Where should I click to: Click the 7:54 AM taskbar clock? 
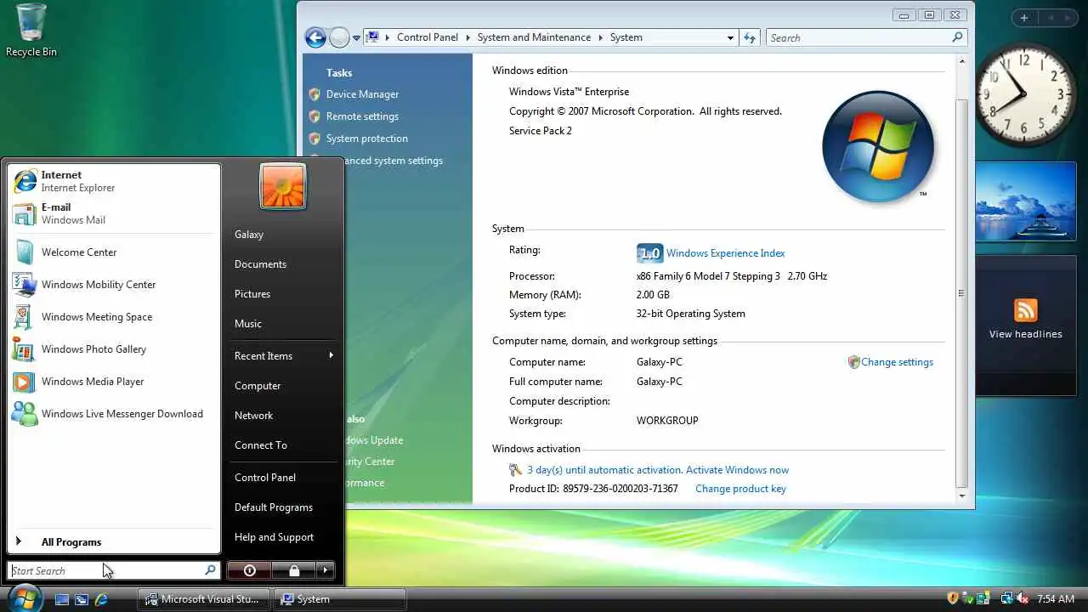pos(1056,599)
